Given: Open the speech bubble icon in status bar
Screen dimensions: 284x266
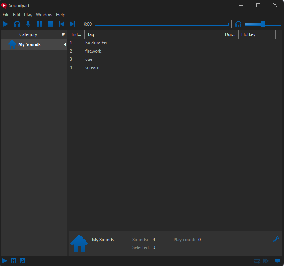Looking at the screenshot, I should 277,261.
